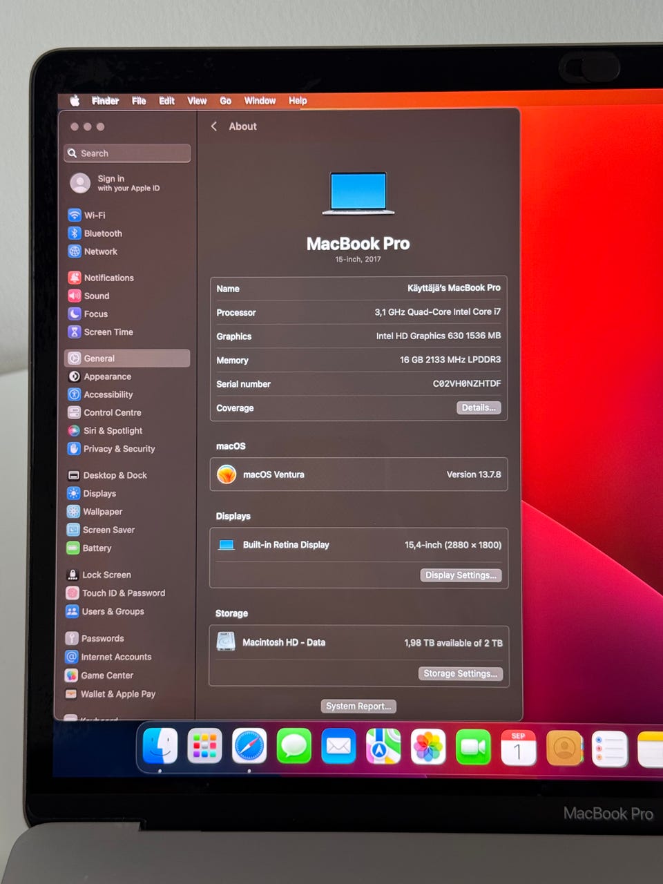The width and height of the screenshot is (663, 884).
Task: Open Finder from the Dock
Action: coord(160,747)
